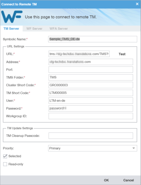Click the Cluster Short Code field
141x185 pixels.
coord(91,85)
